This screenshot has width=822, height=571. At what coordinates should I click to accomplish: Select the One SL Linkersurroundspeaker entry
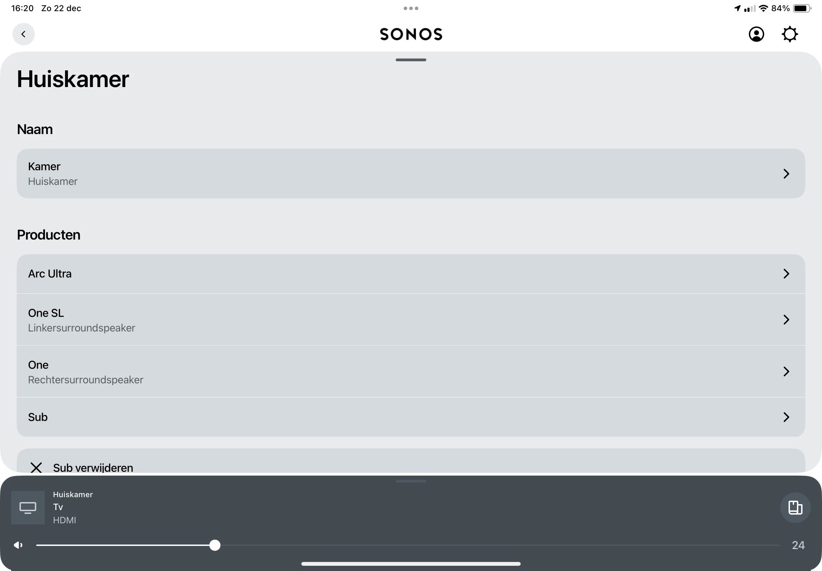[x=82, y=320]
